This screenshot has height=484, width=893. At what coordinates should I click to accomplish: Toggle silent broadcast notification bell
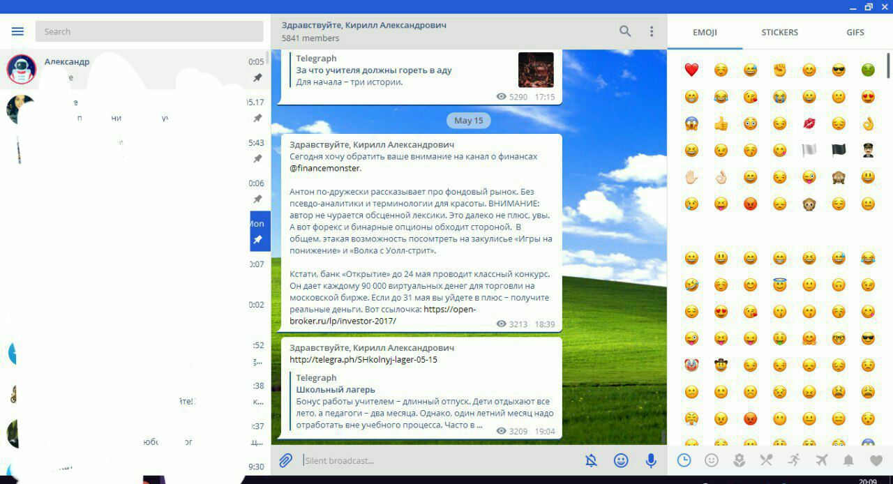pyautogui.click(x=592, y=460)
